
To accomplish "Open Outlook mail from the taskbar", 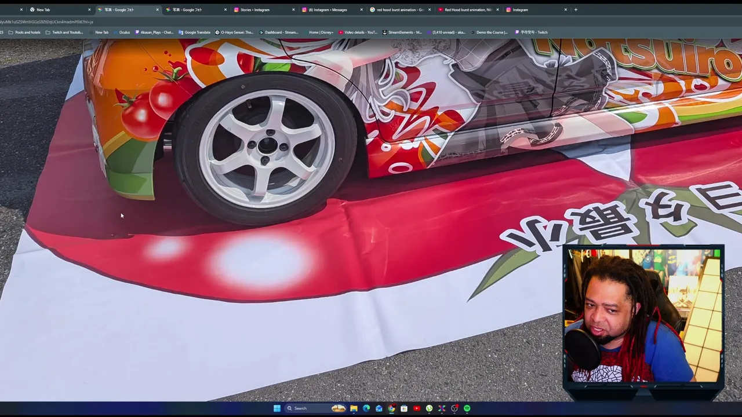I will (379, 408).
